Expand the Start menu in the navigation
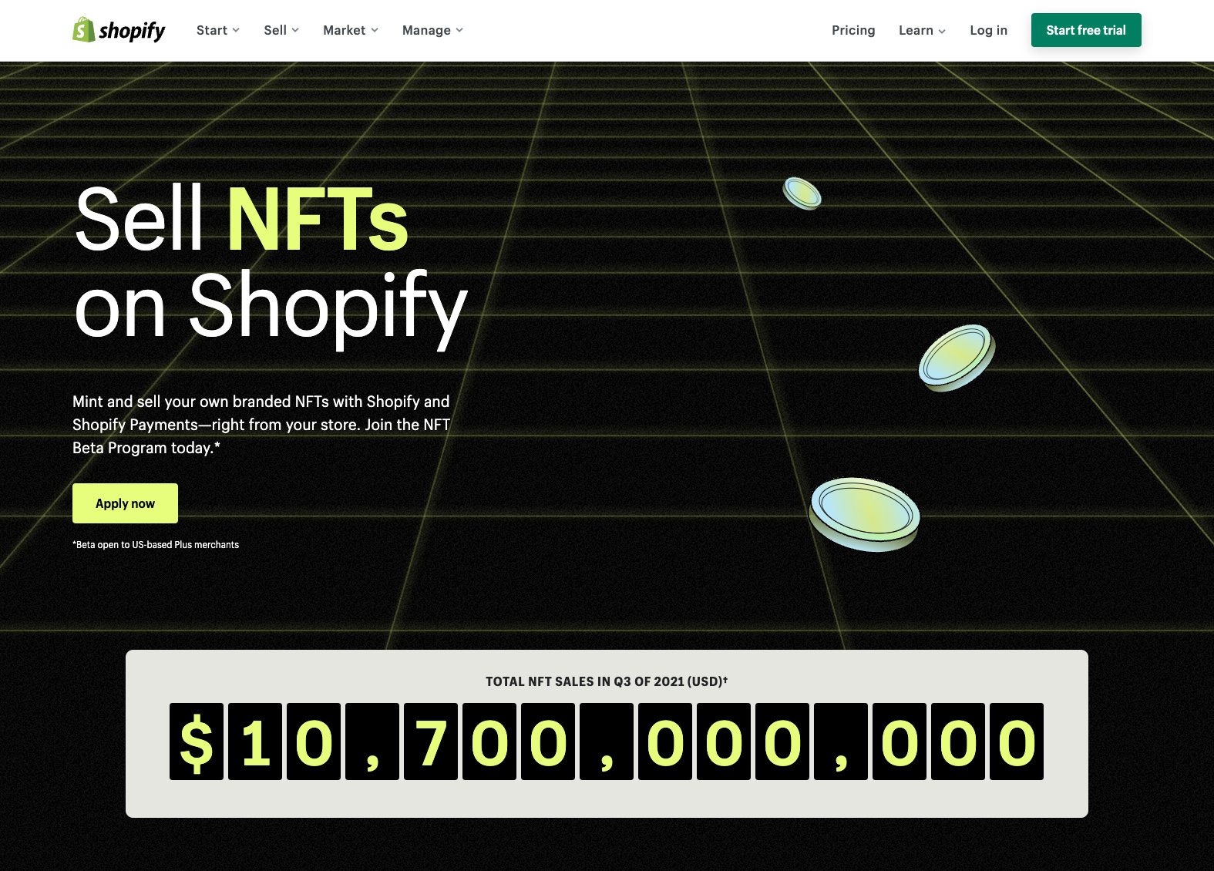 218,30
